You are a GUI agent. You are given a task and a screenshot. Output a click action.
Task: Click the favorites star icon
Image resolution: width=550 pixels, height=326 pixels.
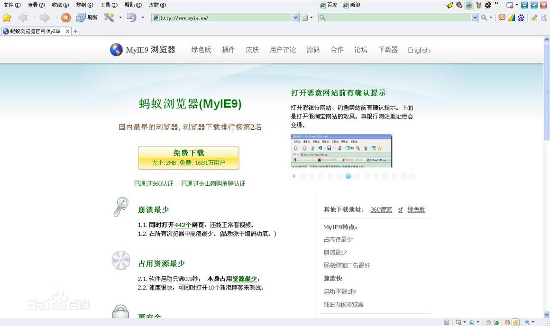[7, 18]
